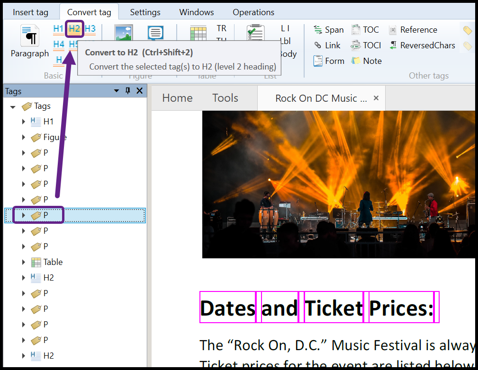
Task: Convert tag to Note
Action: pos(366,61)
